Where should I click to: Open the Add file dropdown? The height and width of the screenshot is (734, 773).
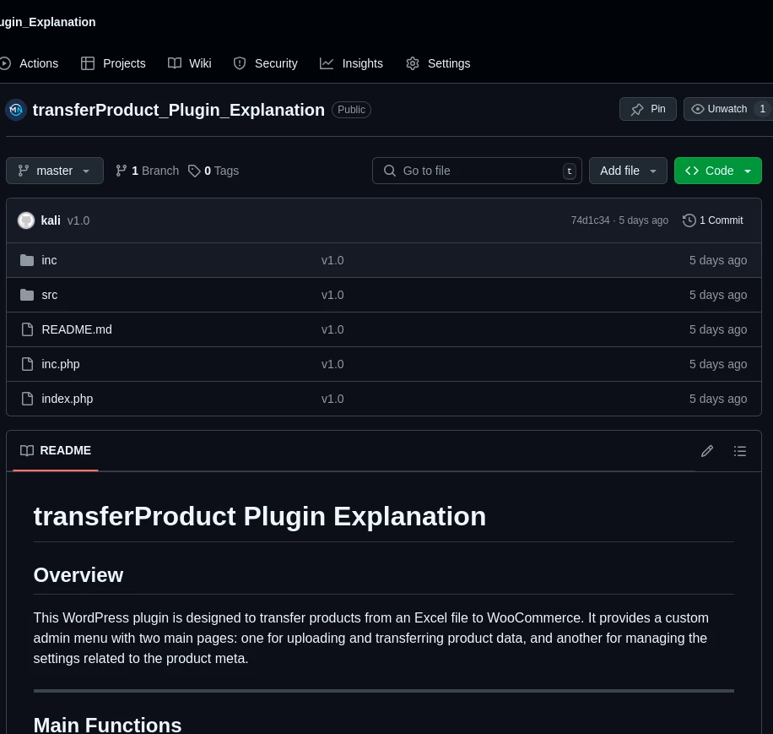pyautogui.click(x=628, y=171)
